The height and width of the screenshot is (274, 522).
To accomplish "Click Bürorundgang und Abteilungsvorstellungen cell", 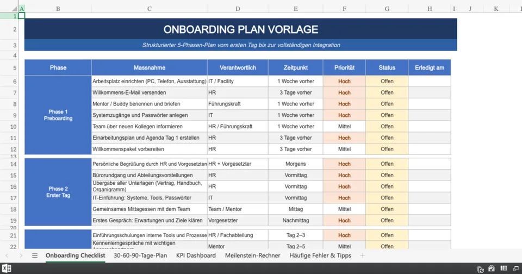I will coord(149,175).
